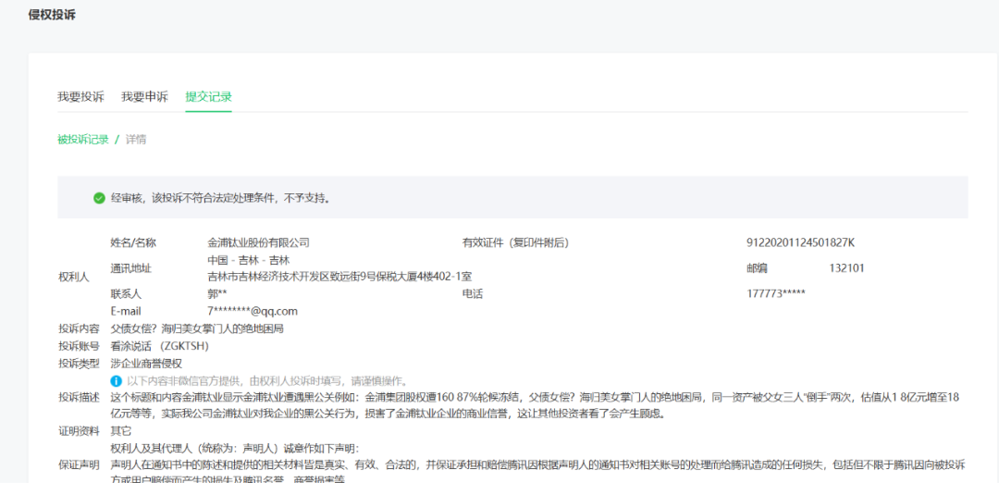This screenshot has width=999, height=483.
Task: Click the address line 中国 - 吉林 - 吉林
Action: 249,261
